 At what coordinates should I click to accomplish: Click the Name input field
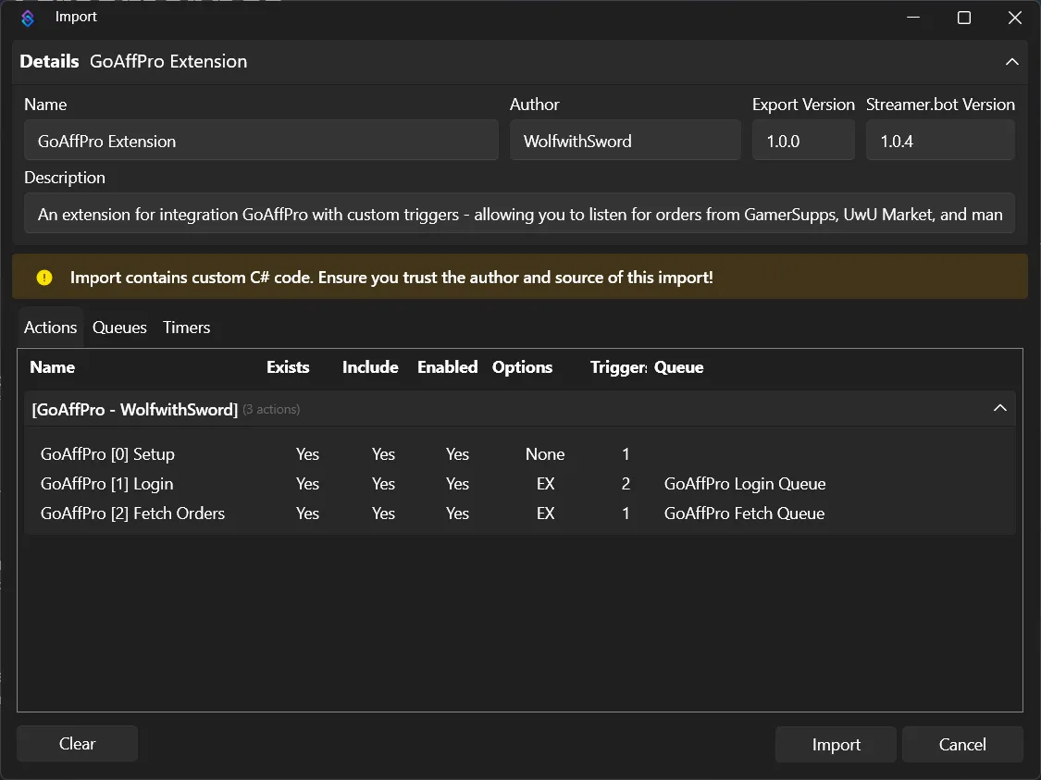pyautogui.click(x=261, y=141)
